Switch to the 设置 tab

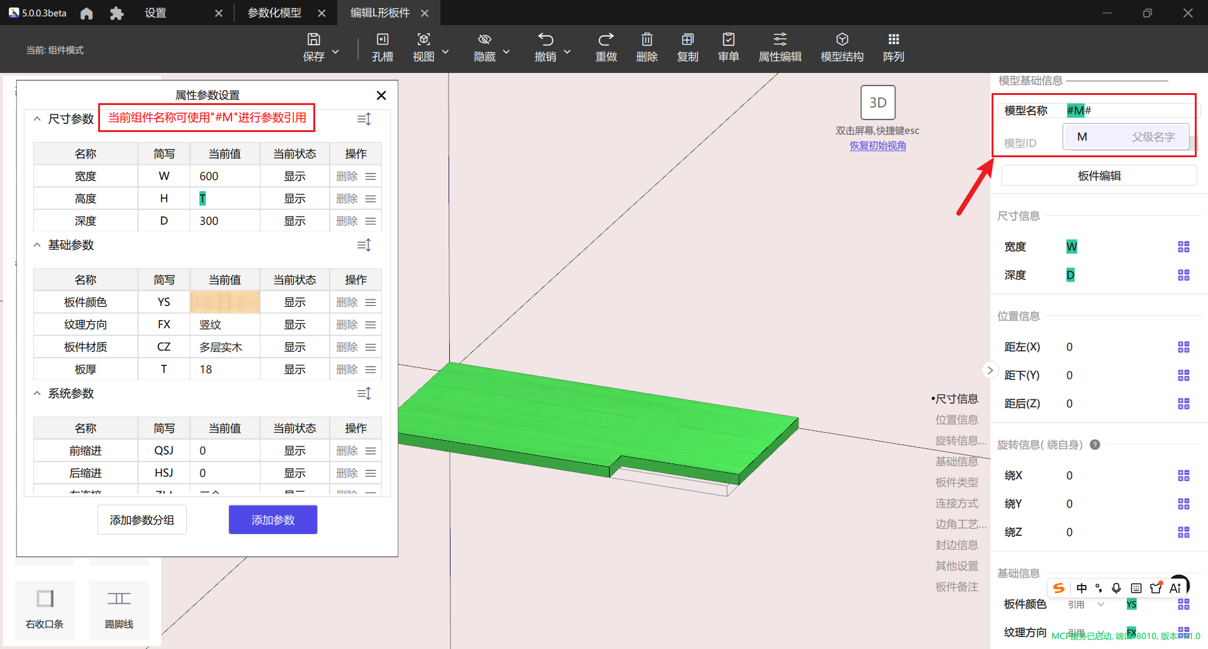point(155,13)
